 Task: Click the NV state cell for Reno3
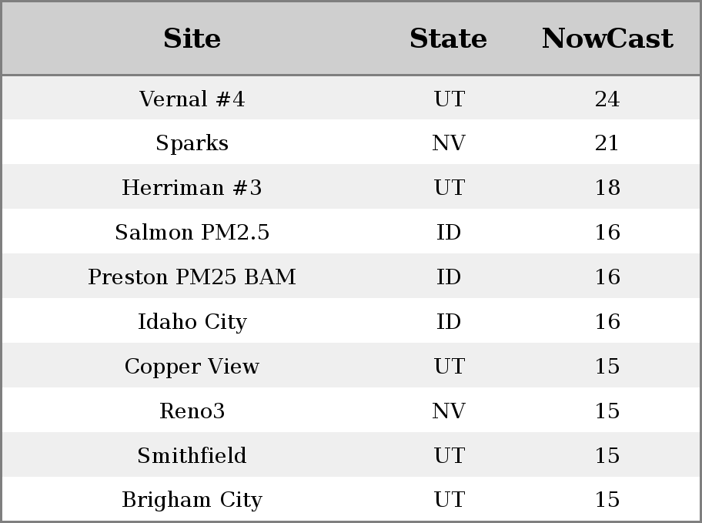pos(448,411)
